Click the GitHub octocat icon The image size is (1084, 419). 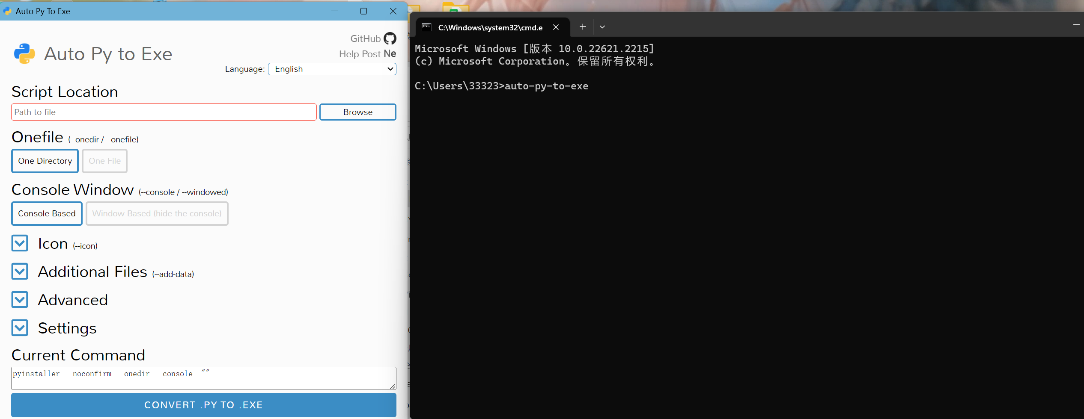pyautogui.click(x=390, y=38)
